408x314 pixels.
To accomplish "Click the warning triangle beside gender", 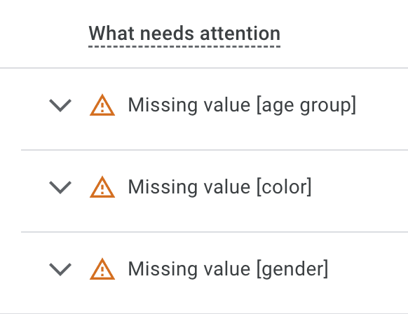I will [102, 269].
